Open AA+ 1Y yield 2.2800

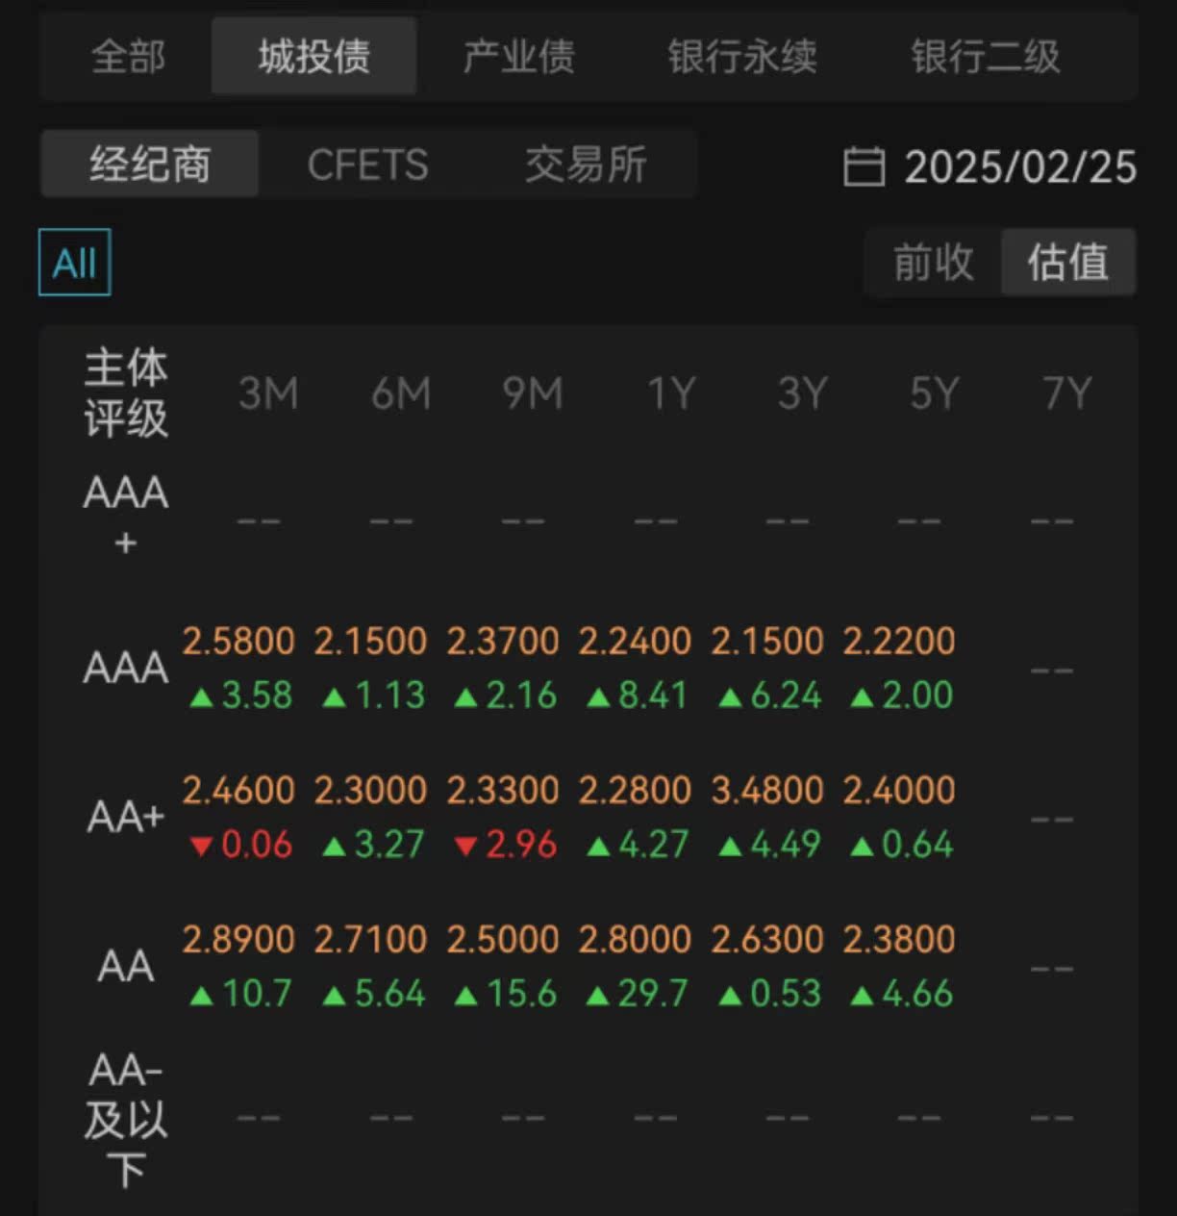tap(635, 790)
